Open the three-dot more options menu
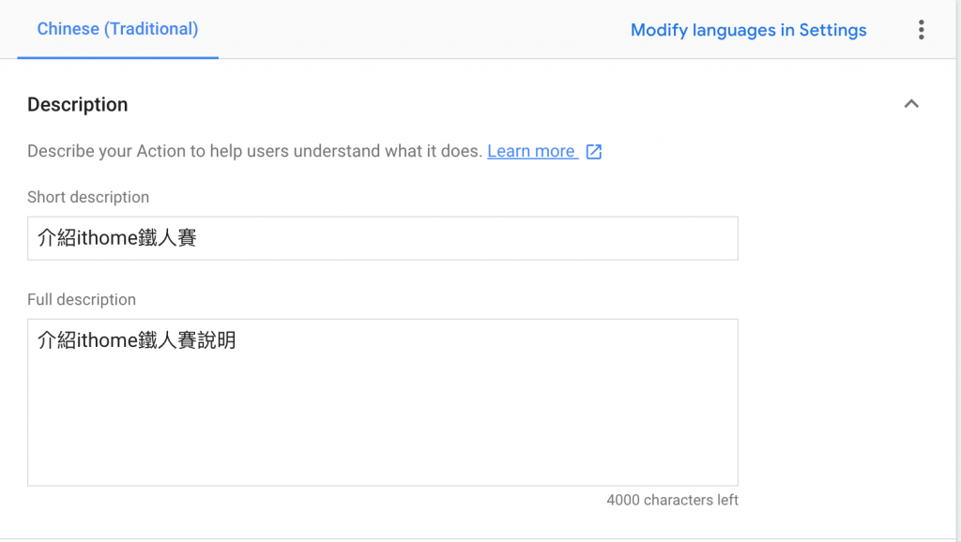Screen dimensions: 961x542 click(x=921, y=30)
